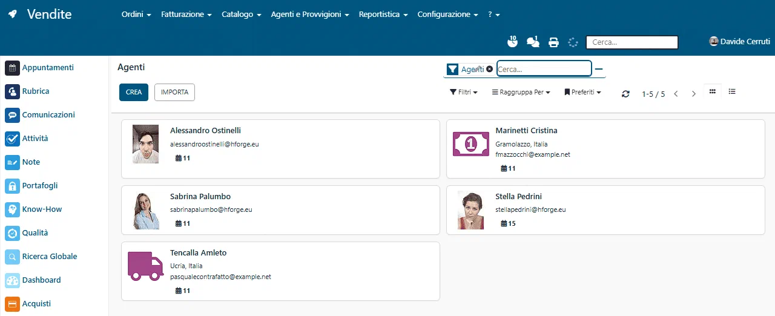Image resolution: width=775 pixels, height=316 pixels.
Task: Click the Vendite rocket logo icon
Action: pyautogui.click(x=12, y=14)
